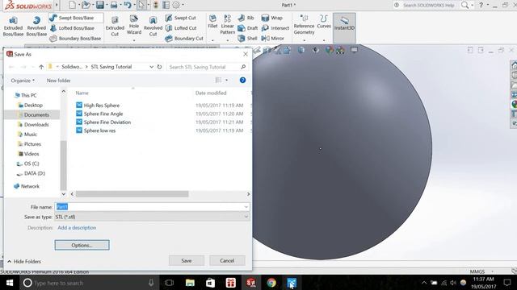Open Reference Geometry tools

[304, 25]
